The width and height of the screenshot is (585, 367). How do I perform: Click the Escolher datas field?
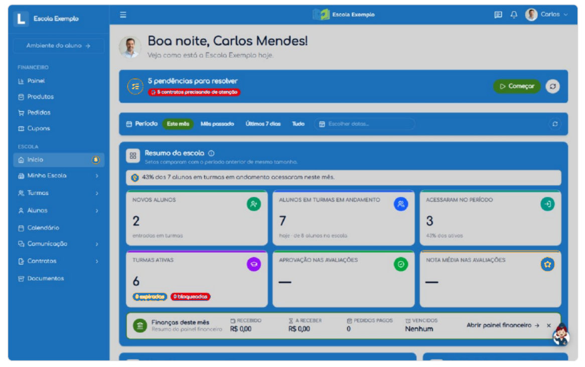(365, 124)
